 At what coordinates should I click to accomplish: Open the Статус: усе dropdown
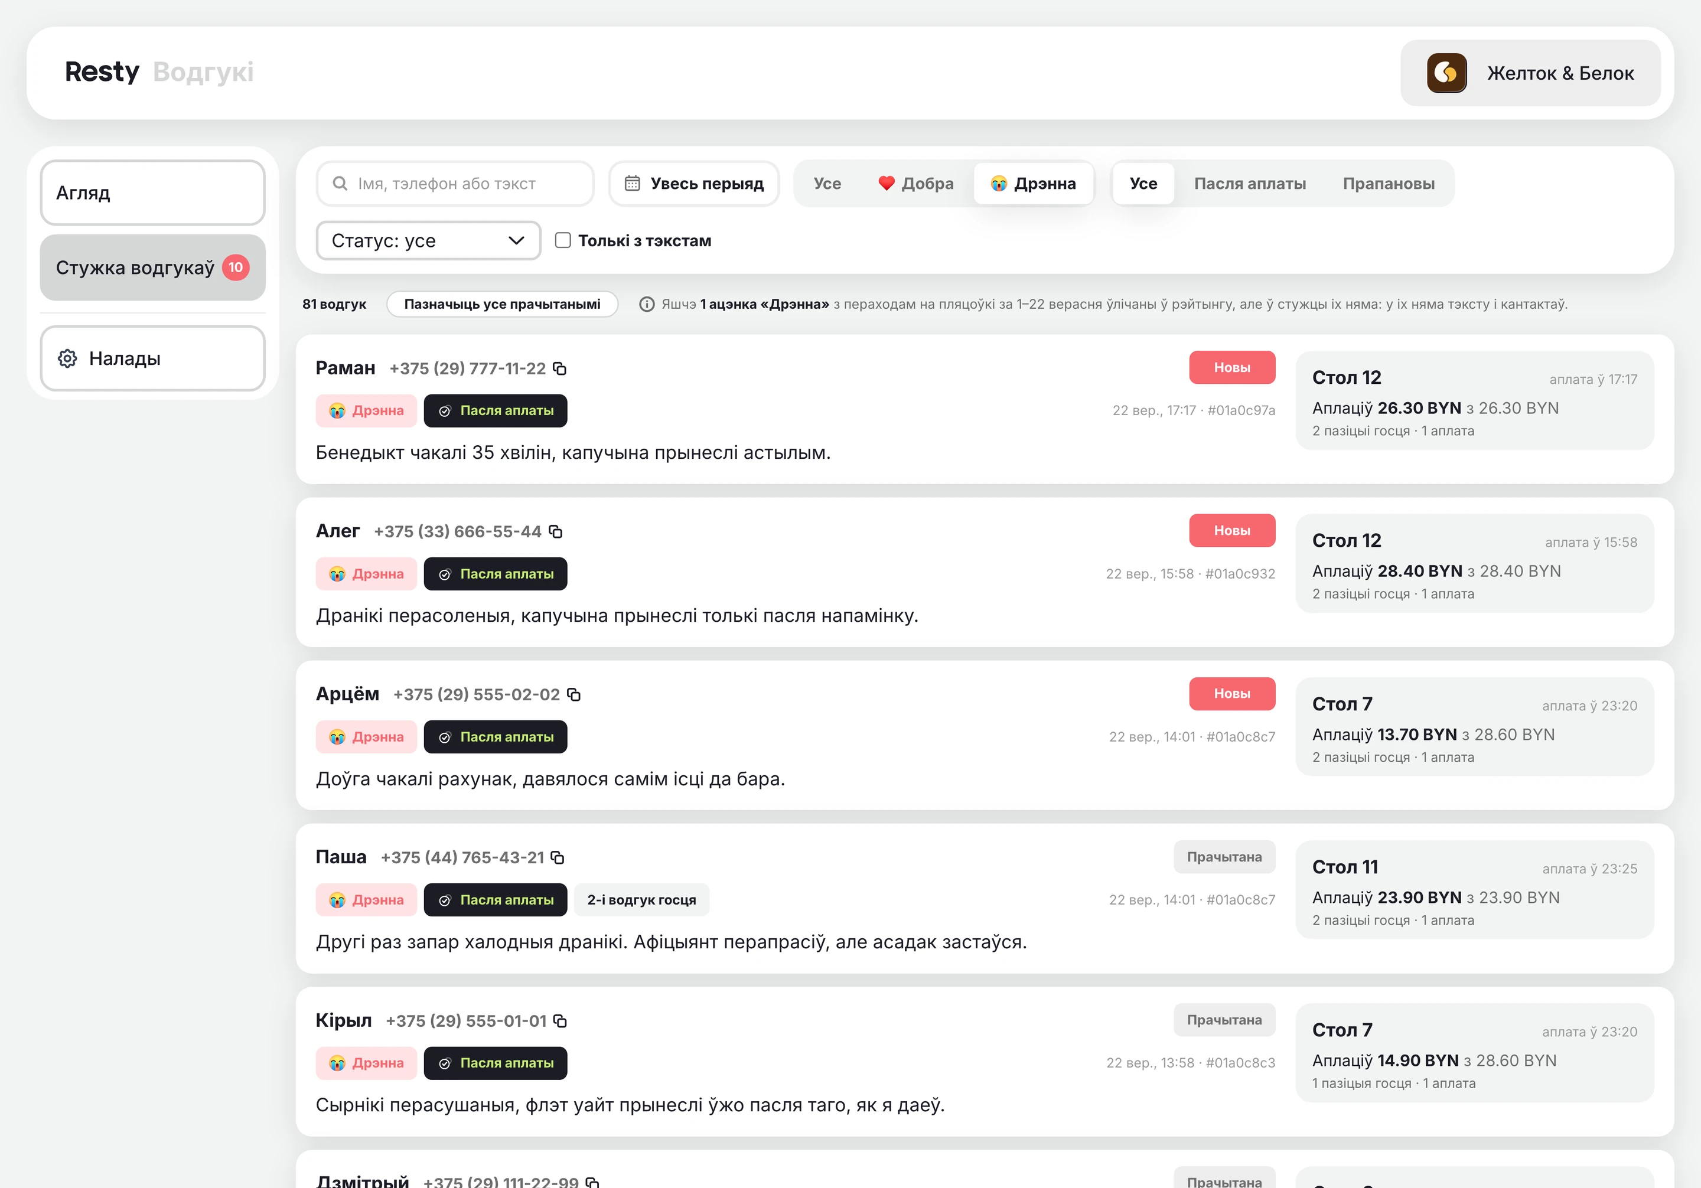click(428, 241)
